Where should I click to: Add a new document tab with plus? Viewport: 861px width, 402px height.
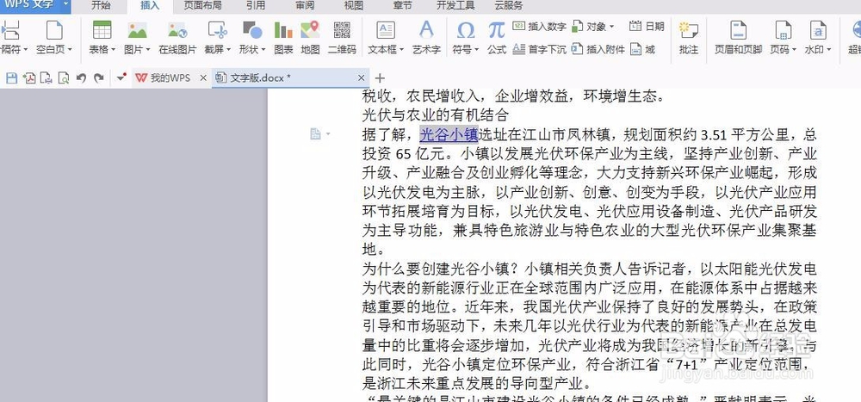[x=380, y=78]
